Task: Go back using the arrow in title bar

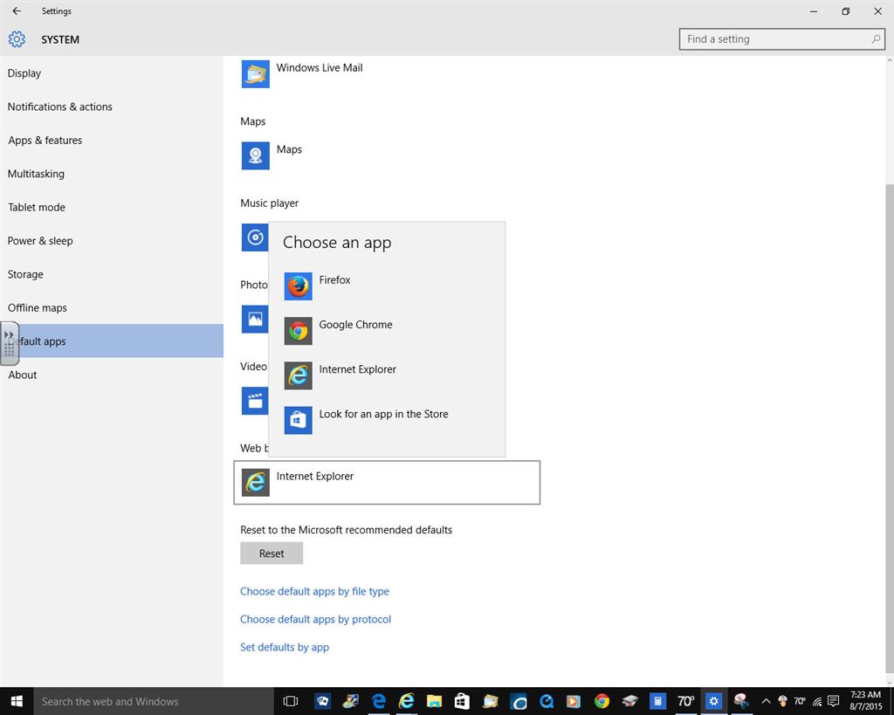Action: (17, 10)
